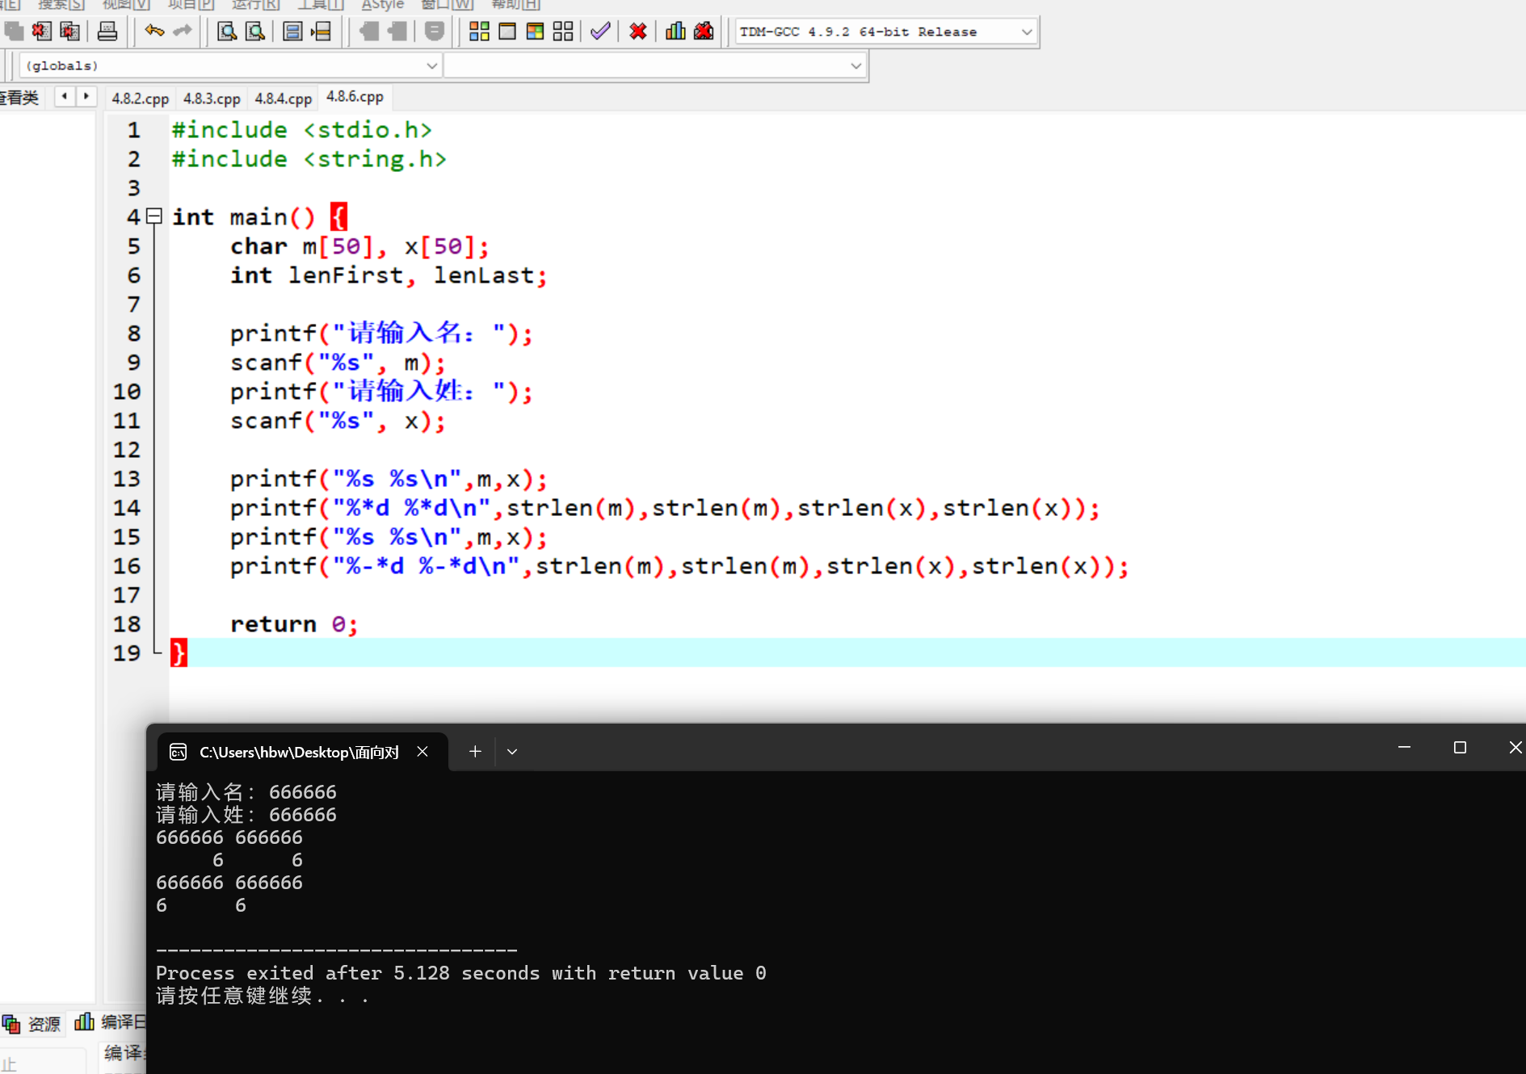Viewport: 1526px width, 1074px height.
Task: Switch to the 4.8.2.cpp tab
Action: click(141, 99)
